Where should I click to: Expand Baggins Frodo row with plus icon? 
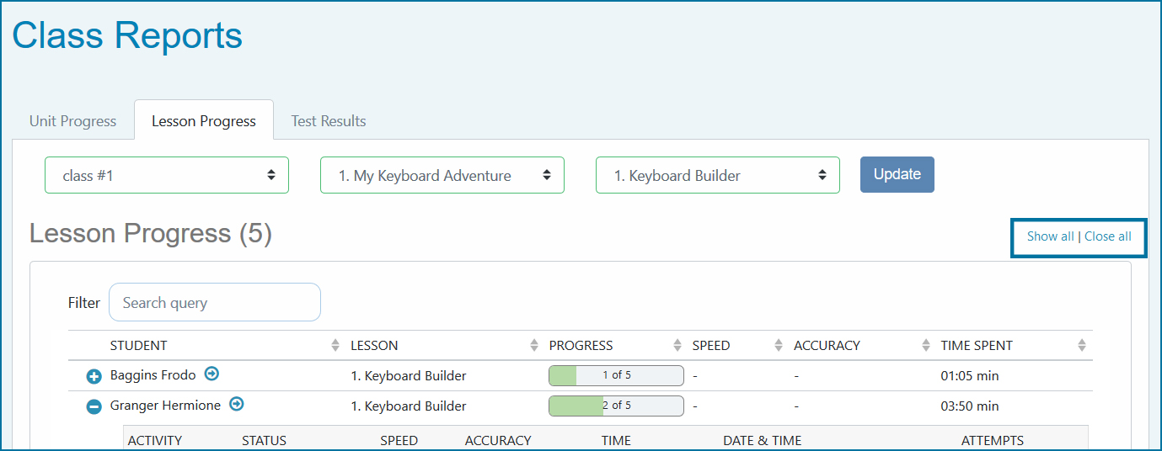[x=94, y=377]
